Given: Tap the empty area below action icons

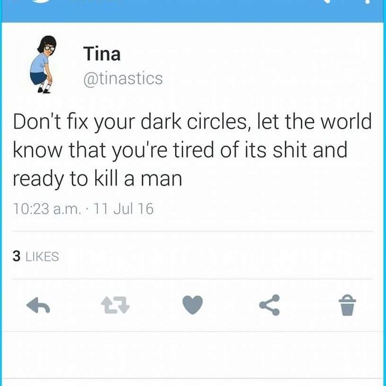Looking at the screenshot, I should click(x=193, y=355).
